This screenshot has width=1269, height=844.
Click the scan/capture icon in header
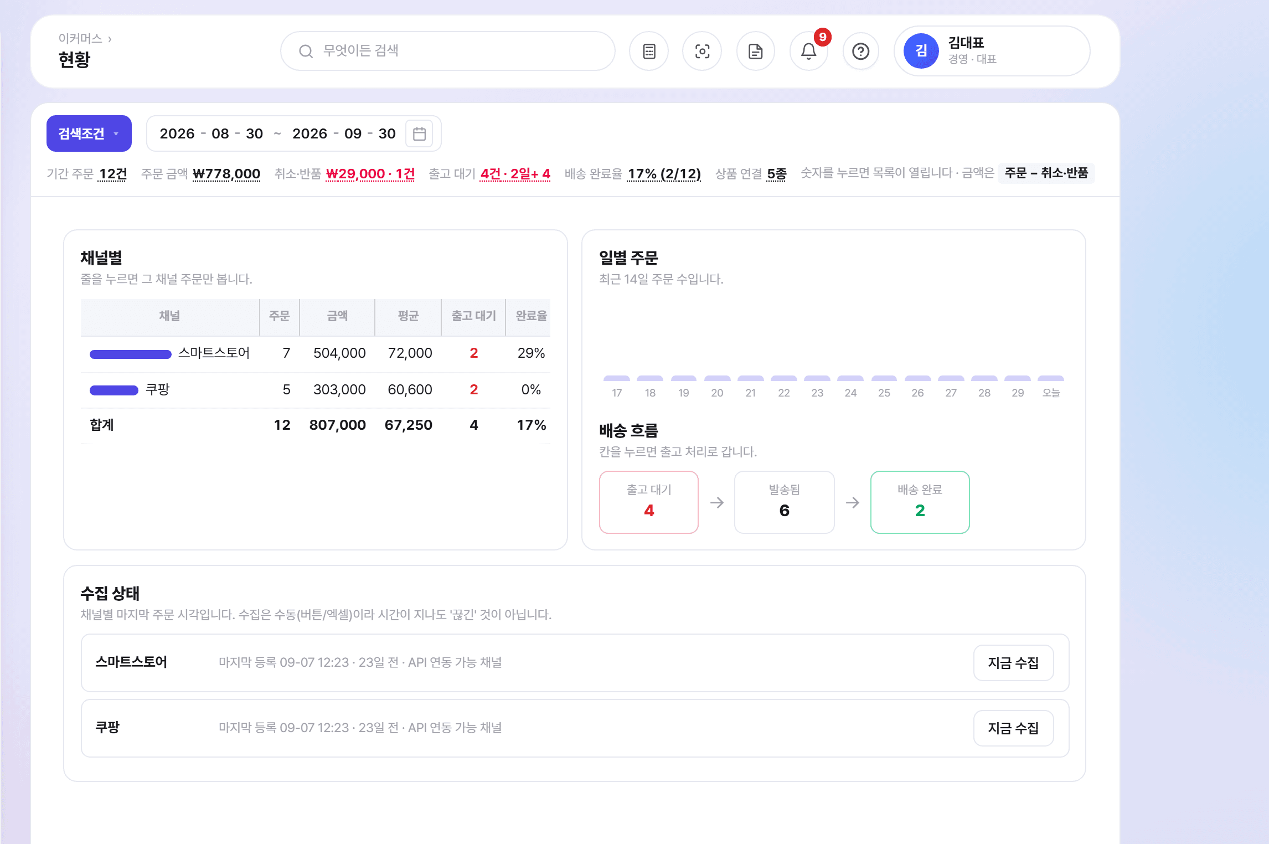pyautogui.click(x=702, y=52)
